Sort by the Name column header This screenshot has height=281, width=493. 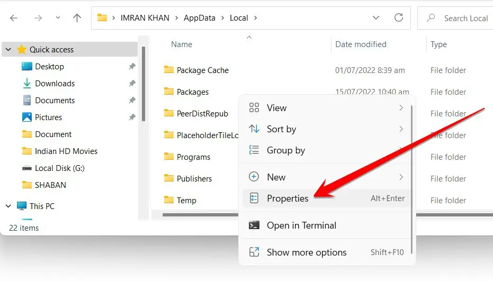coord(182,44)
